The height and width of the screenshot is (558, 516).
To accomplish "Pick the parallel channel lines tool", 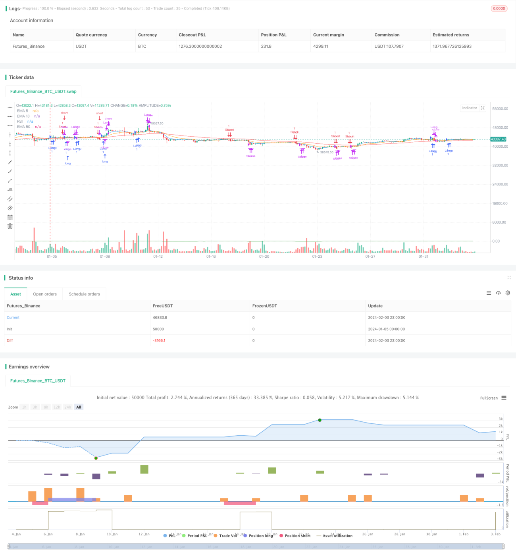I will [10, 199].
